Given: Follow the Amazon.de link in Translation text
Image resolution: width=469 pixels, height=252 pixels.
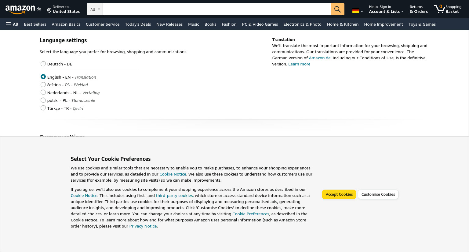Looking at the screenshot, I should click(320, 58).
